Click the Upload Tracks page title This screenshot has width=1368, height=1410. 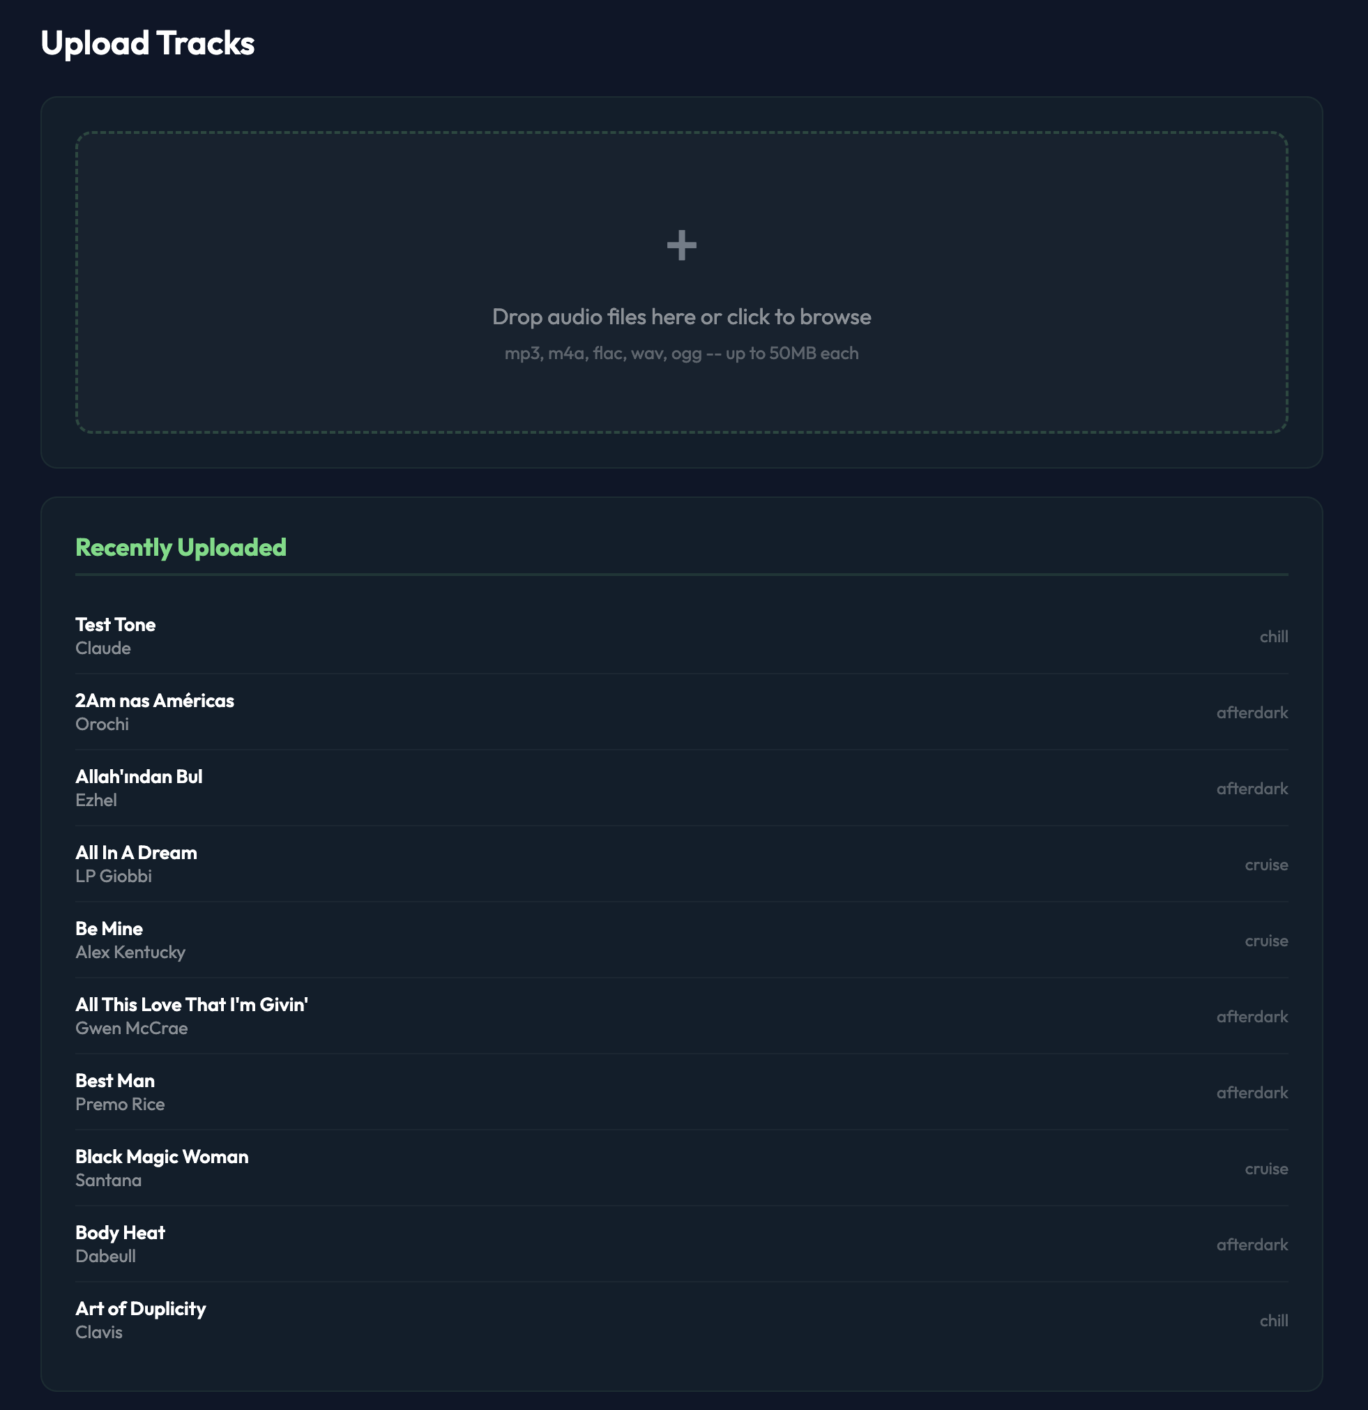(x=149, y=43)
